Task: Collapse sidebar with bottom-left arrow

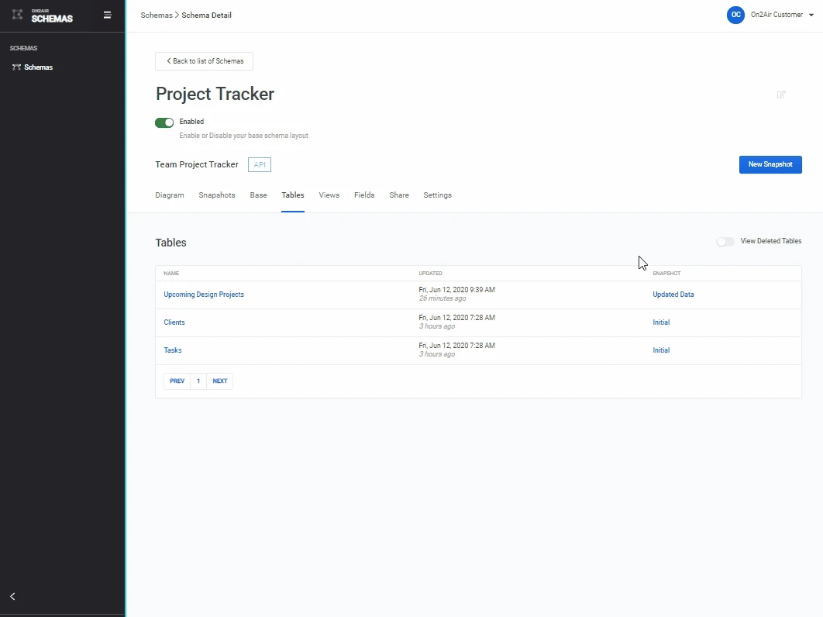Action: tap(12, 596)
